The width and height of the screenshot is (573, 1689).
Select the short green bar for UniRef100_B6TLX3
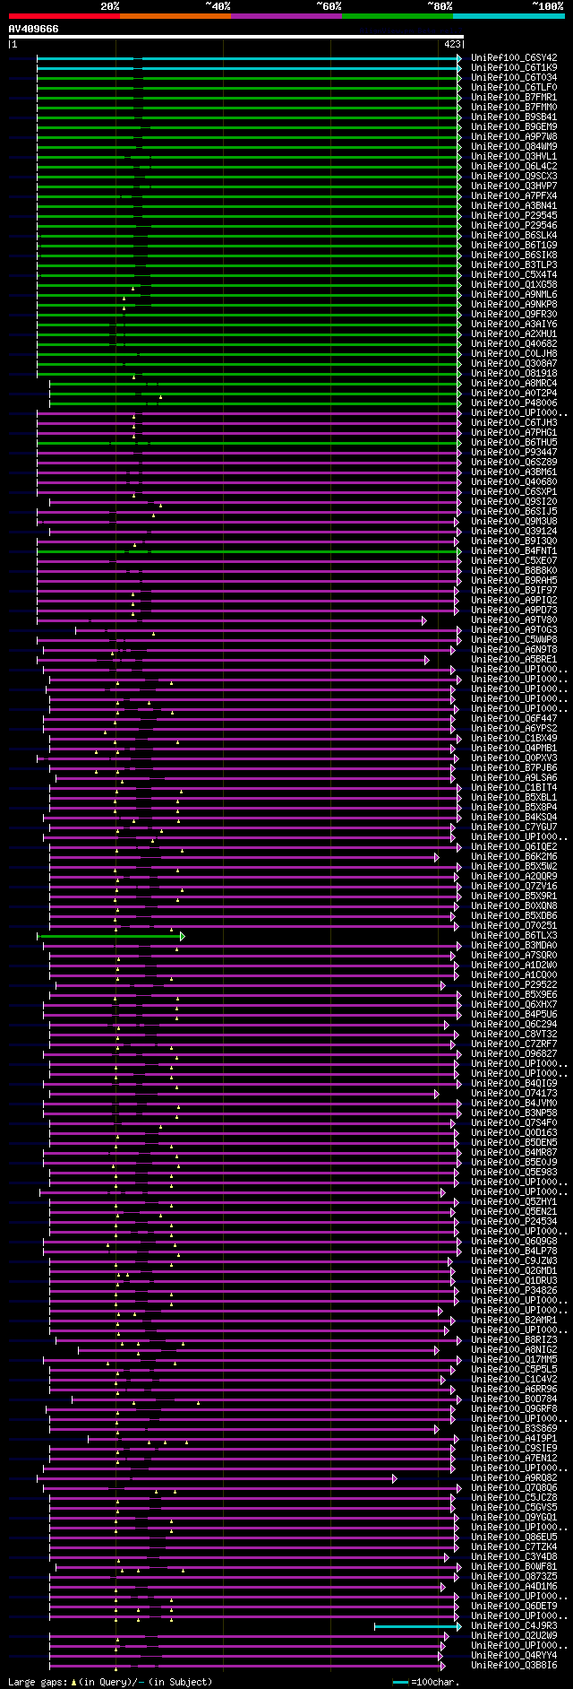click(x=111, y=935)
